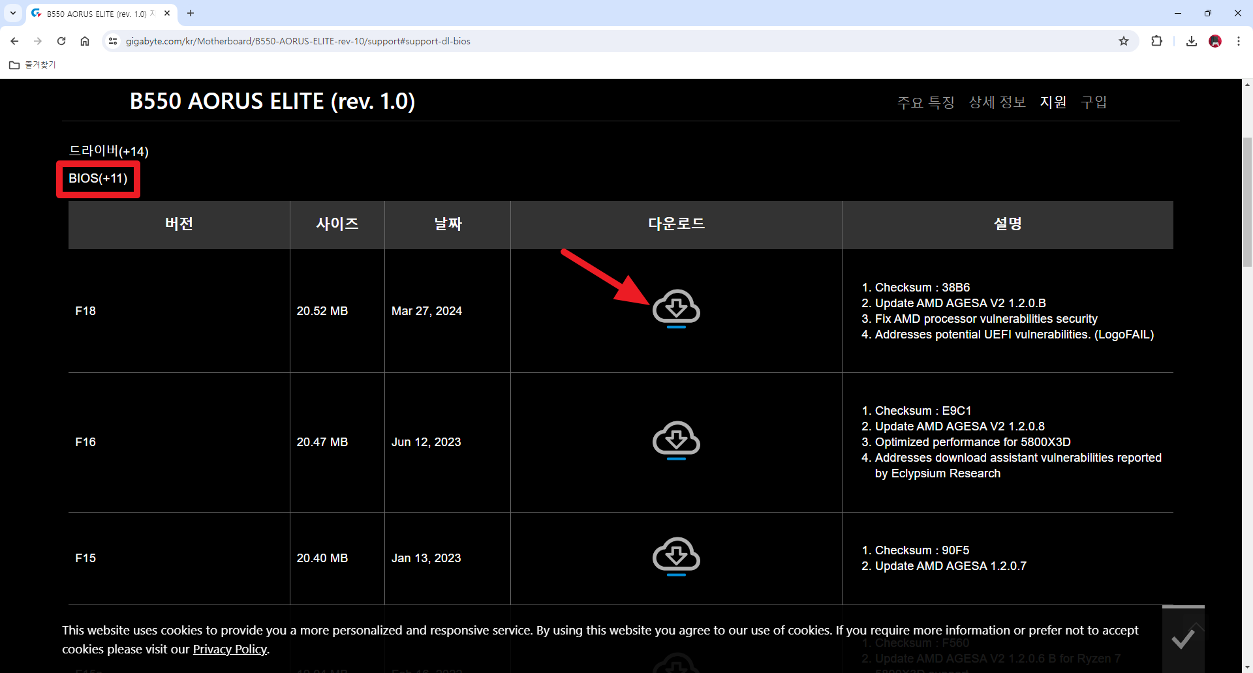Download the F15 BIOS file
This screenshot has height=673, width=1253.
(x=676, y=556)
